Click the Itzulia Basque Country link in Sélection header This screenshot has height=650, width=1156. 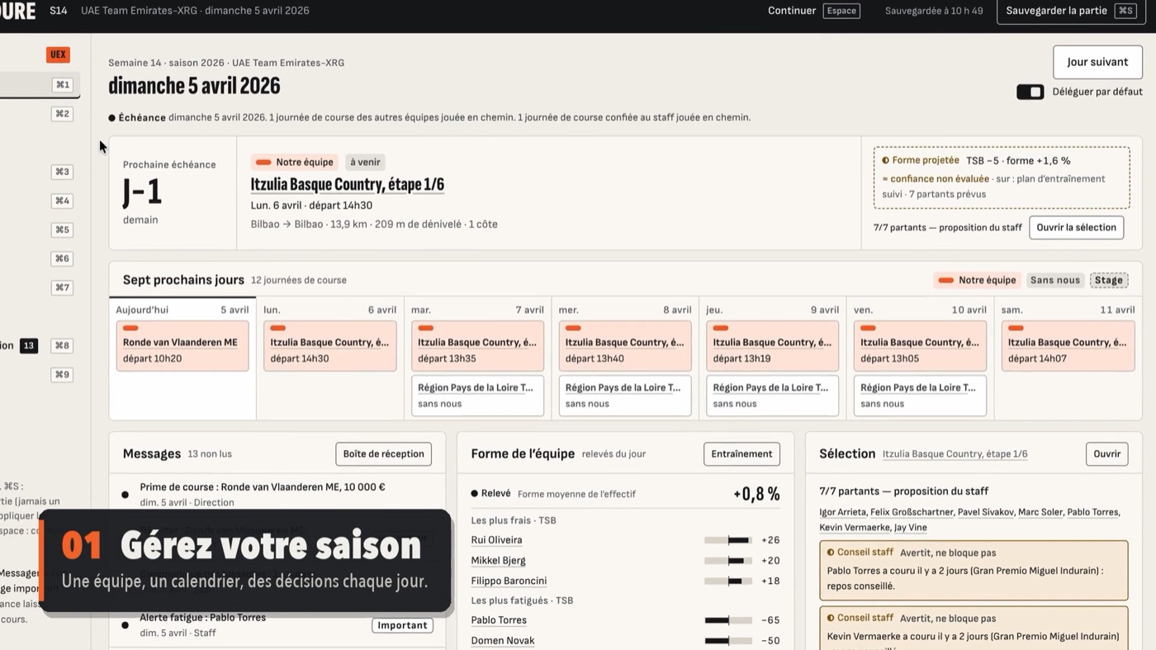955,454
